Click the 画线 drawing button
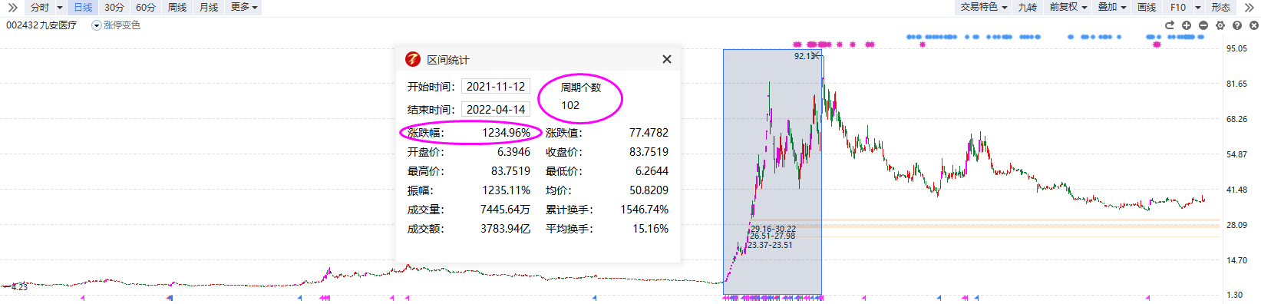 click(1147, 8)
